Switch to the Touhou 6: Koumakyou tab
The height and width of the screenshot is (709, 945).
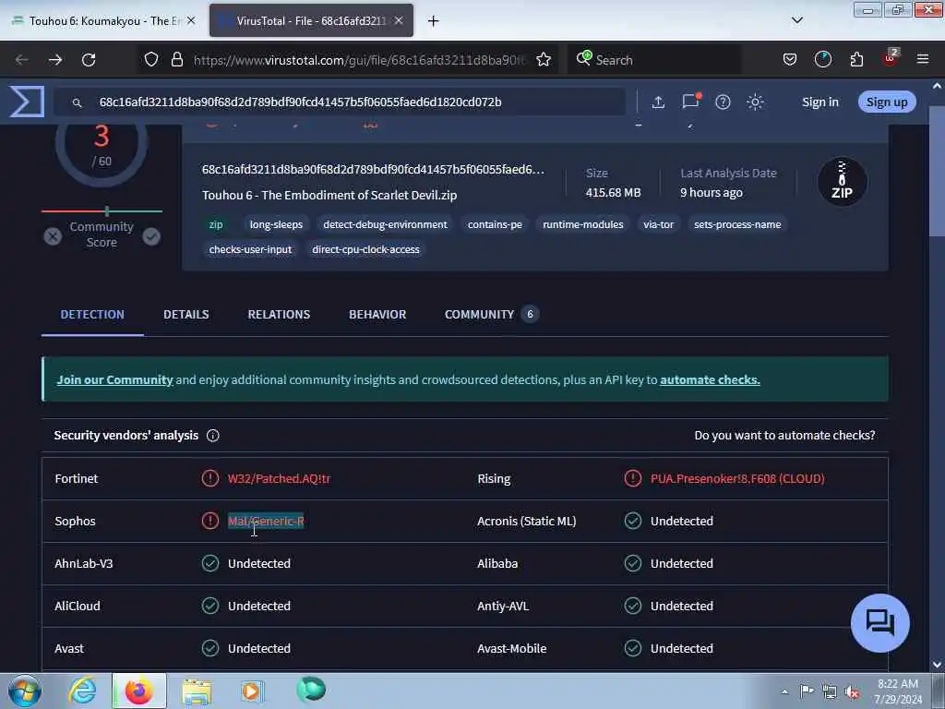(x=104, y=20)
